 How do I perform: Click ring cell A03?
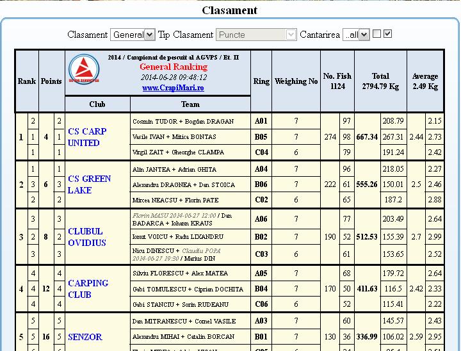click(x=261, y=321)
